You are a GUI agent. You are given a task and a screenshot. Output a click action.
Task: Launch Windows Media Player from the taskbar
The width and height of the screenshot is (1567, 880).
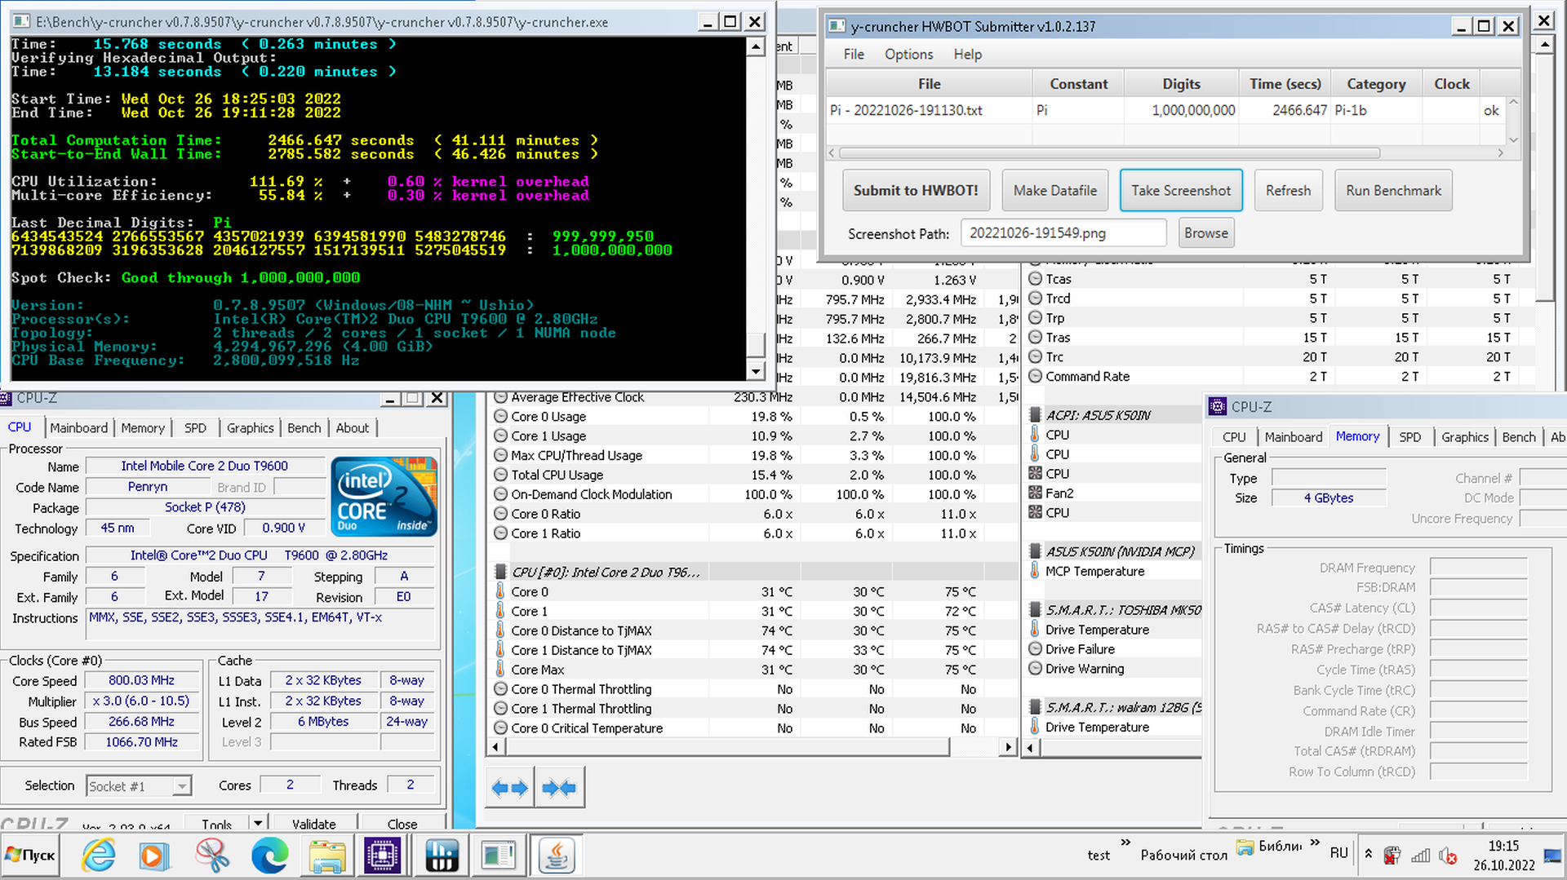(154, 856)
